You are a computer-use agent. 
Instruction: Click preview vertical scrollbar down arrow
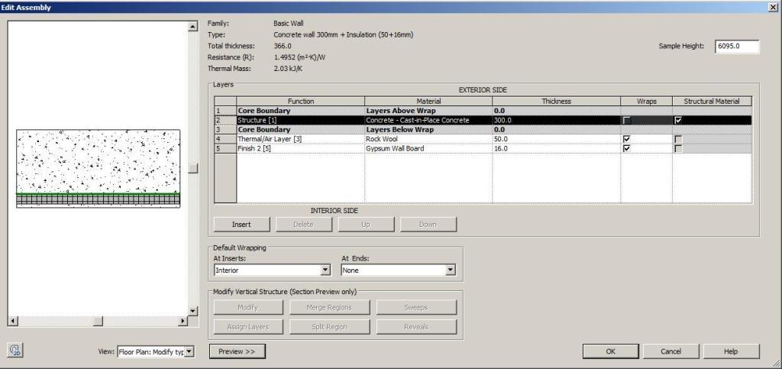193,311
